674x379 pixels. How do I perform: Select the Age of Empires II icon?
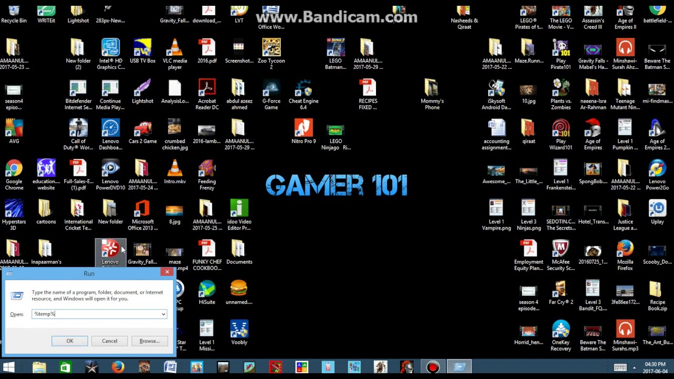(x=625, y=17)
